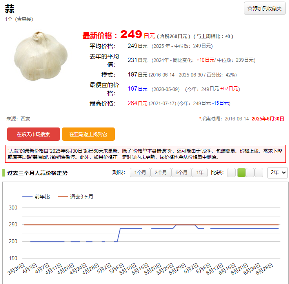Click the -15日元 difference text

(x=220, y=103)
